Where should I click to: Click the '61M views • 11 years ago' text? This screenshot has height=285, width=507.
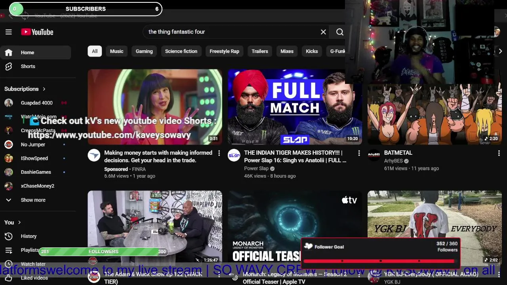[x=412, y=169]
